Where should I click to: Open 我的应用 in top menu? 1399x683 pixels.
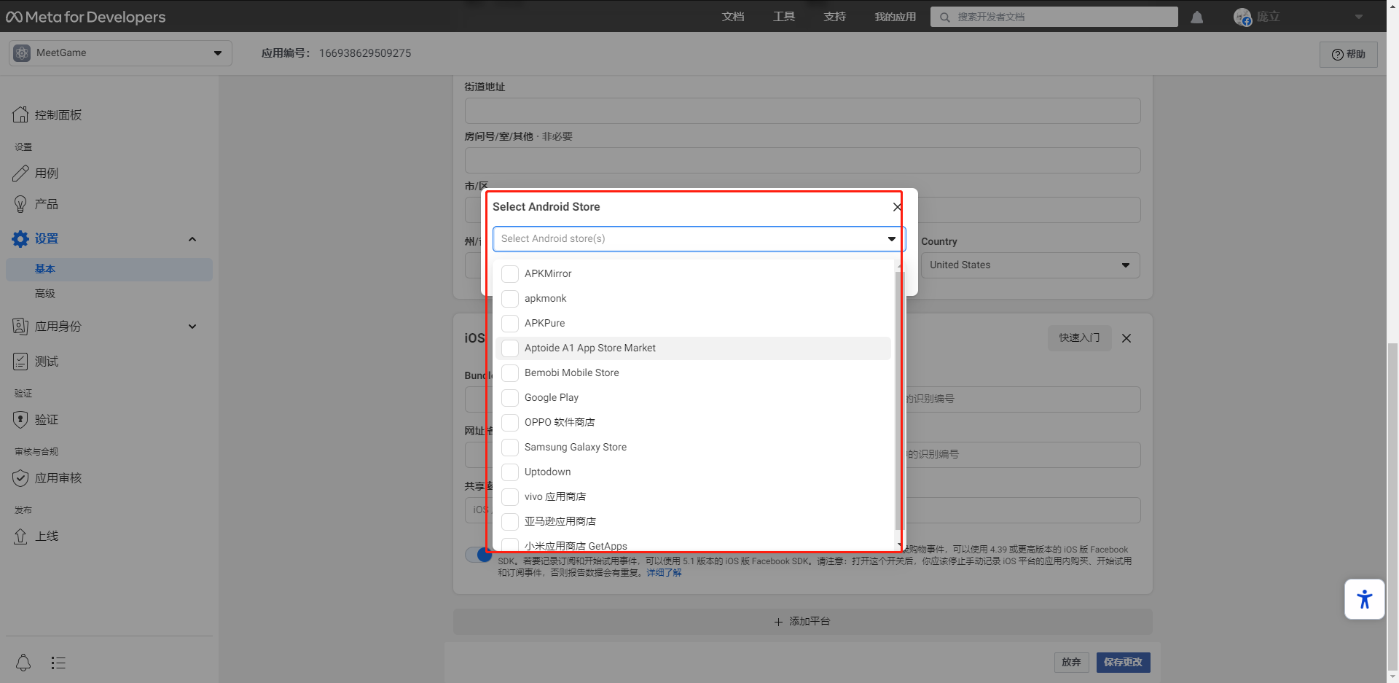click(896, 17)
